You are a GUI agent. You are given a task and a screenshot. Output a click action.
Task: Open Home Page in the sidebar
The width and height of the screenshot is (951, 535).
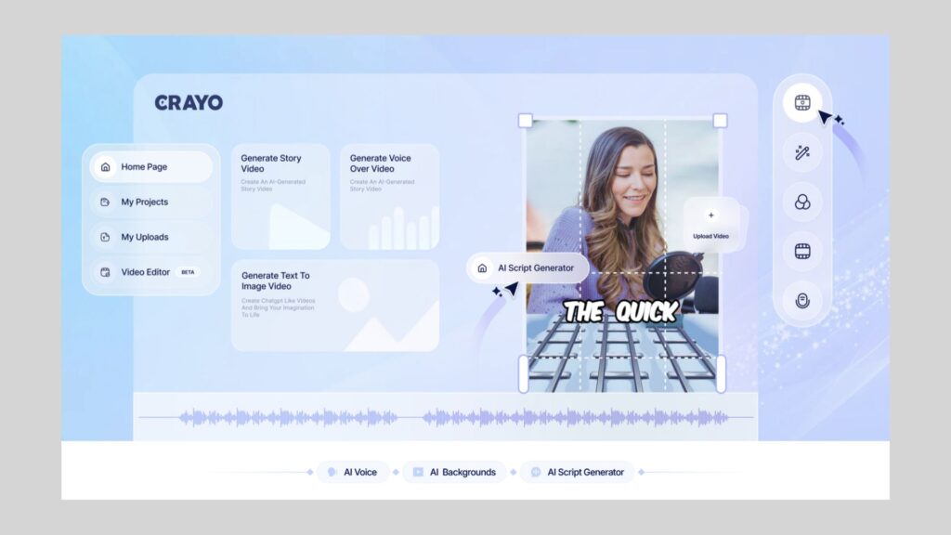click(x=151, y=167)
